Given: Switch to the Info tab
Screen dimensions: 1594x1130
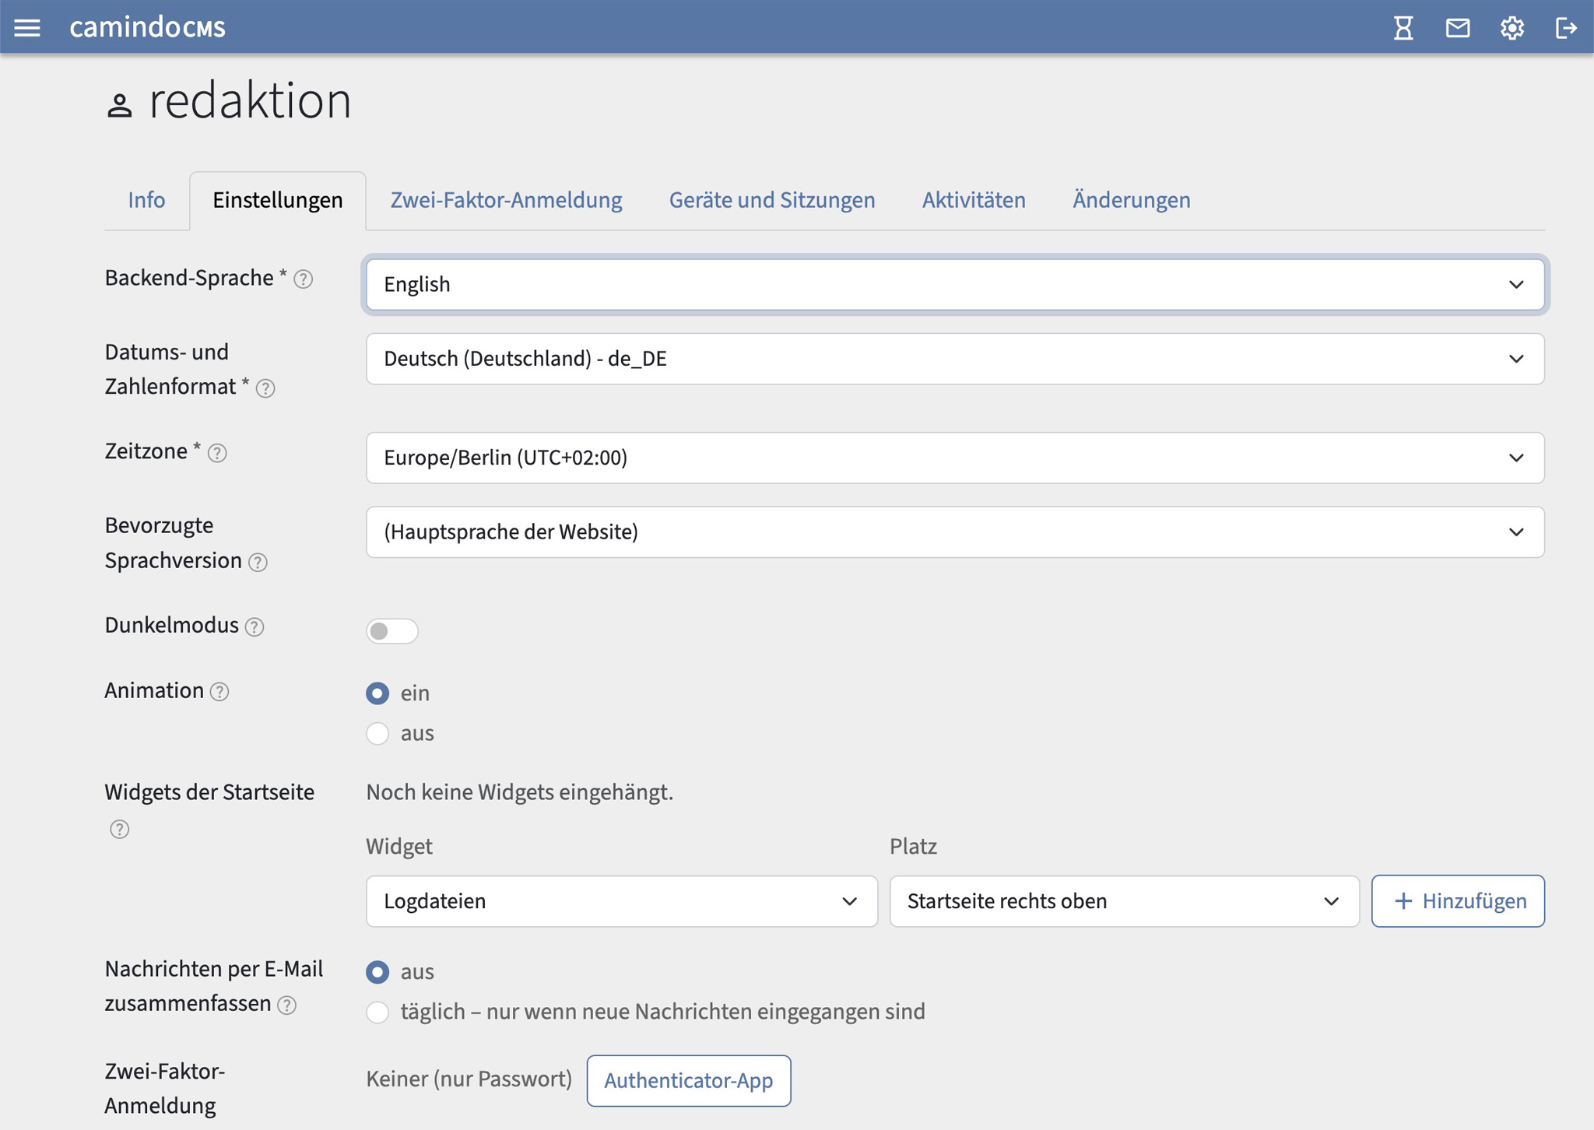Looking at the screenshot, I should 146,200.
